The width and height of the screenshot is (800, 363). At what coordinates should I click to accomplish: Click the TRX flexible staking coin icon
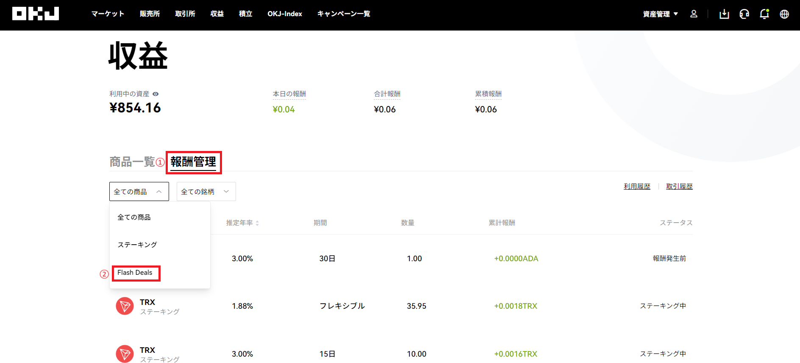click(x=125, y=306)
